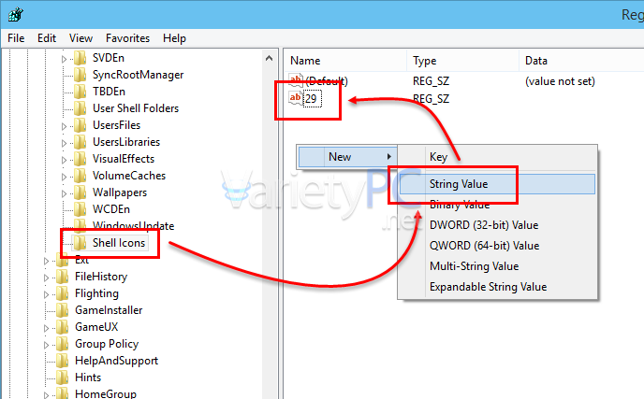Viewport: 644px width, 399px height.
Task: Click the (Default) value string icon
Action: [295, 80]
